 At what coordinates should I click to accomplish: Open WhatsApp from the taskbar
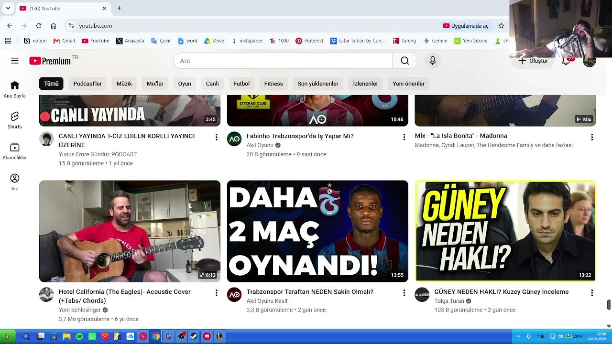(x=92, y=336)
